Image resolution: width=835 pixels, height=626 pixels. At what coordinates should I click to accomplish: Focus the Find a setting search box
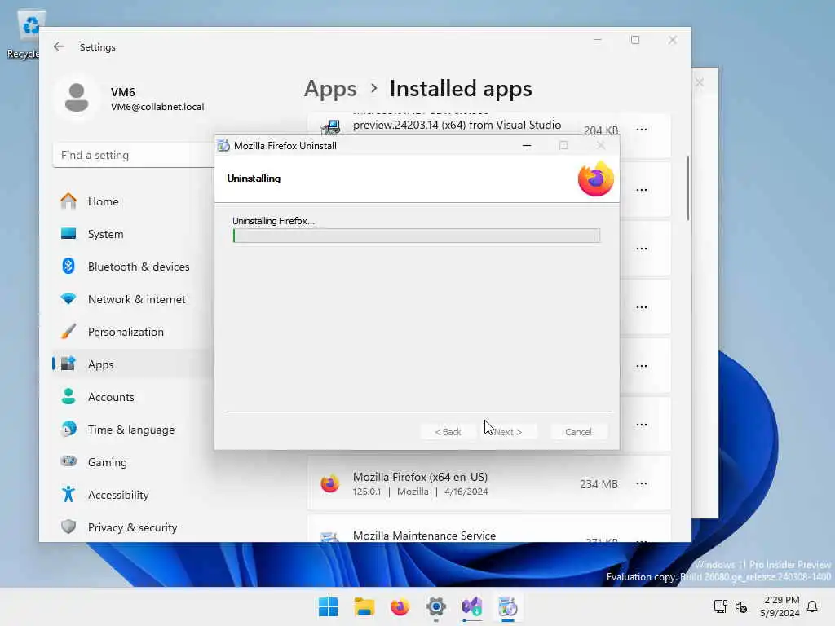click(133, 155)
